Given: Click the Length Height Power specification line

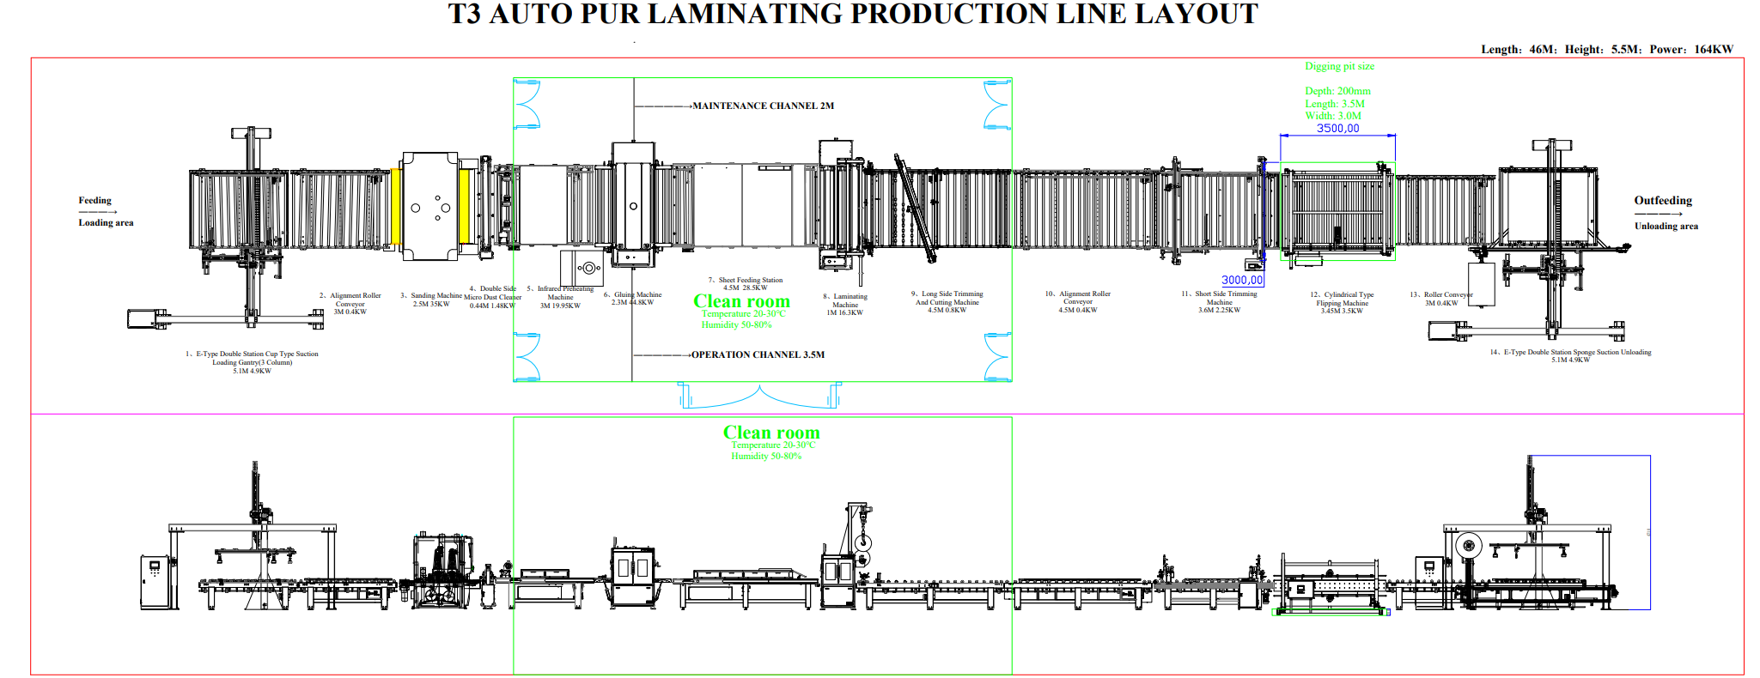Looking at the screenshot, I should pos(1606,50).
